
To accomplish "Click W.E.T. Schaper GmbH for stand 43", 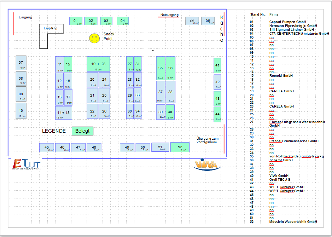I will click(287, 187).
